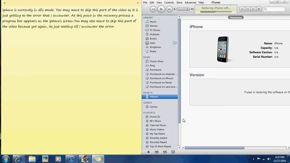
Task: Open the Edit menu
Action: pos(152,2)
